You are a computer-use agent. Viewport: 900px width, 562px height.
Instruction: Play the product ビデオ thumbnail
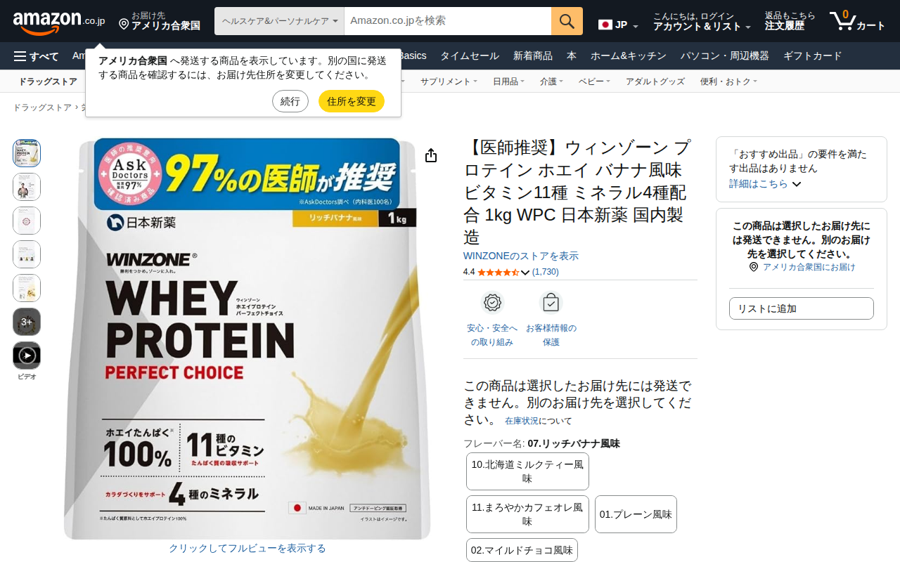click(27, 355)
